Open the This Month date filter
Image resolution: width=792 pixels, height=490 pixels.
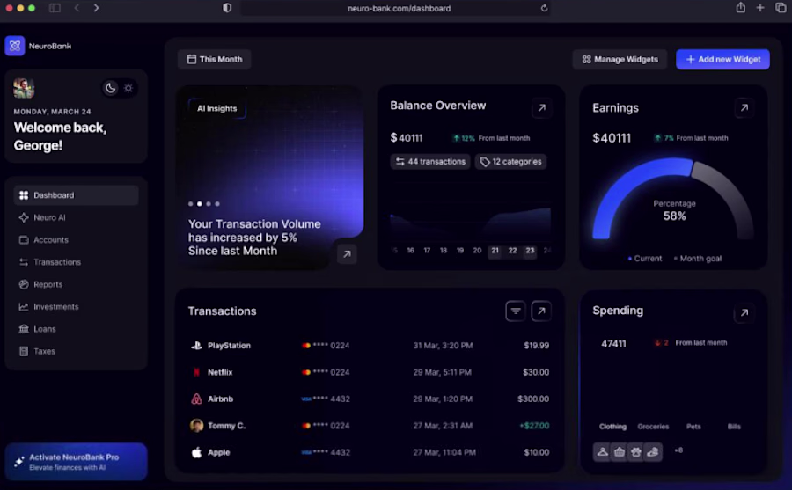point(215,59)
